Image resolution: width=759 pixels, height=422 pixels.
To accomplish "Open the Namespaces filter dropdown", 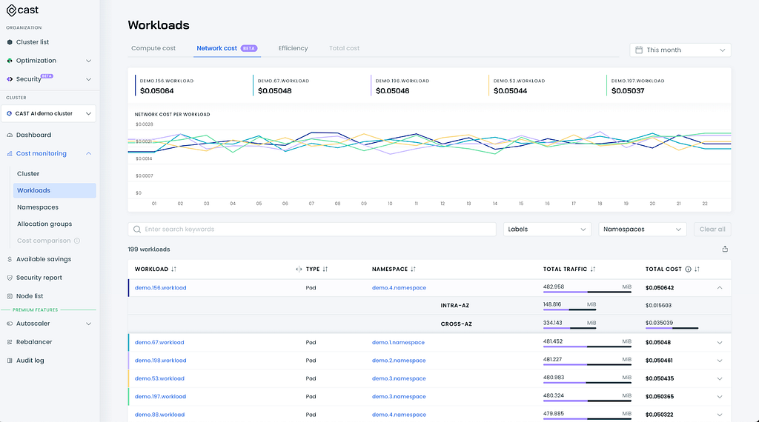I will tap(643, 229).
